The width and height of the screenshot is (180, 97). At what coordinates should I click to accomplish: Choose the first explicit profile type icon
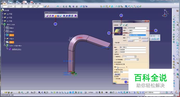click(x=121, y=25)
